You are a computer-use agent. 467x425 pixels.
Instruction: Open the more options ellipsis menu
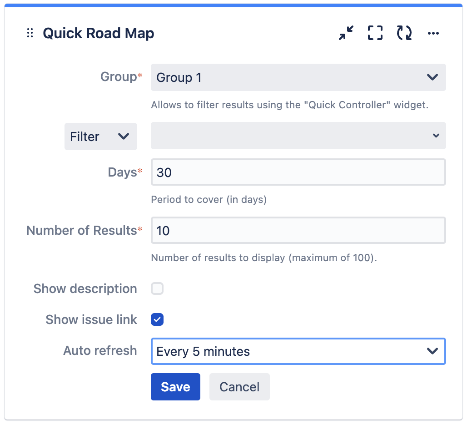tap(433, 33)
